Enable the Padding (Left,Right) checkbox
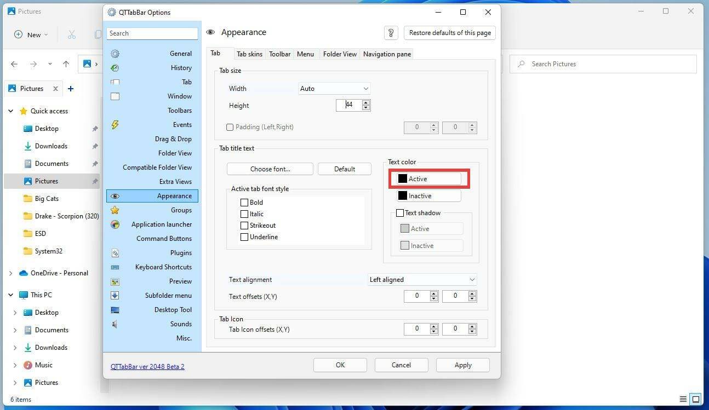This screenshot has height=410, width=709. click(x=230, y=127)
